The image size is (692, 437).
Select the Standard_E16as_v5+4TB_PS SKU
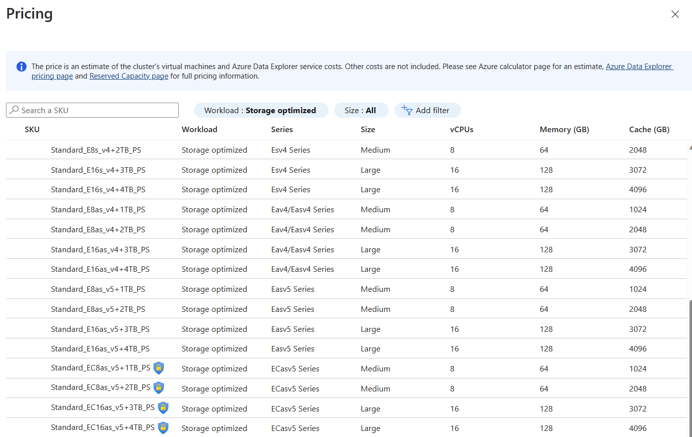[100, 348]
